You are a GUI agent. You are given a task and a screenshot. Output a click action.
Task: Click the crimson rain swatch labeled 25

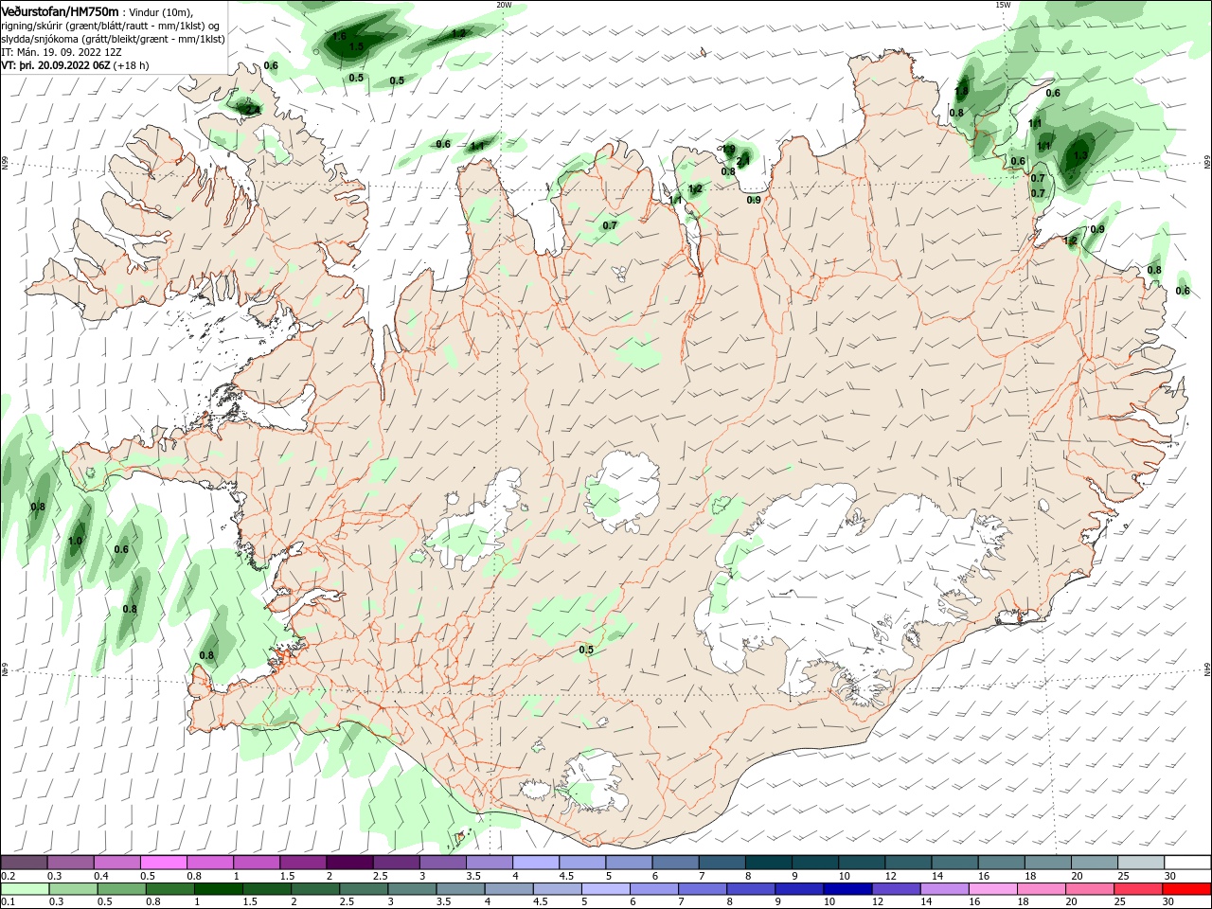click(1139, 889)
